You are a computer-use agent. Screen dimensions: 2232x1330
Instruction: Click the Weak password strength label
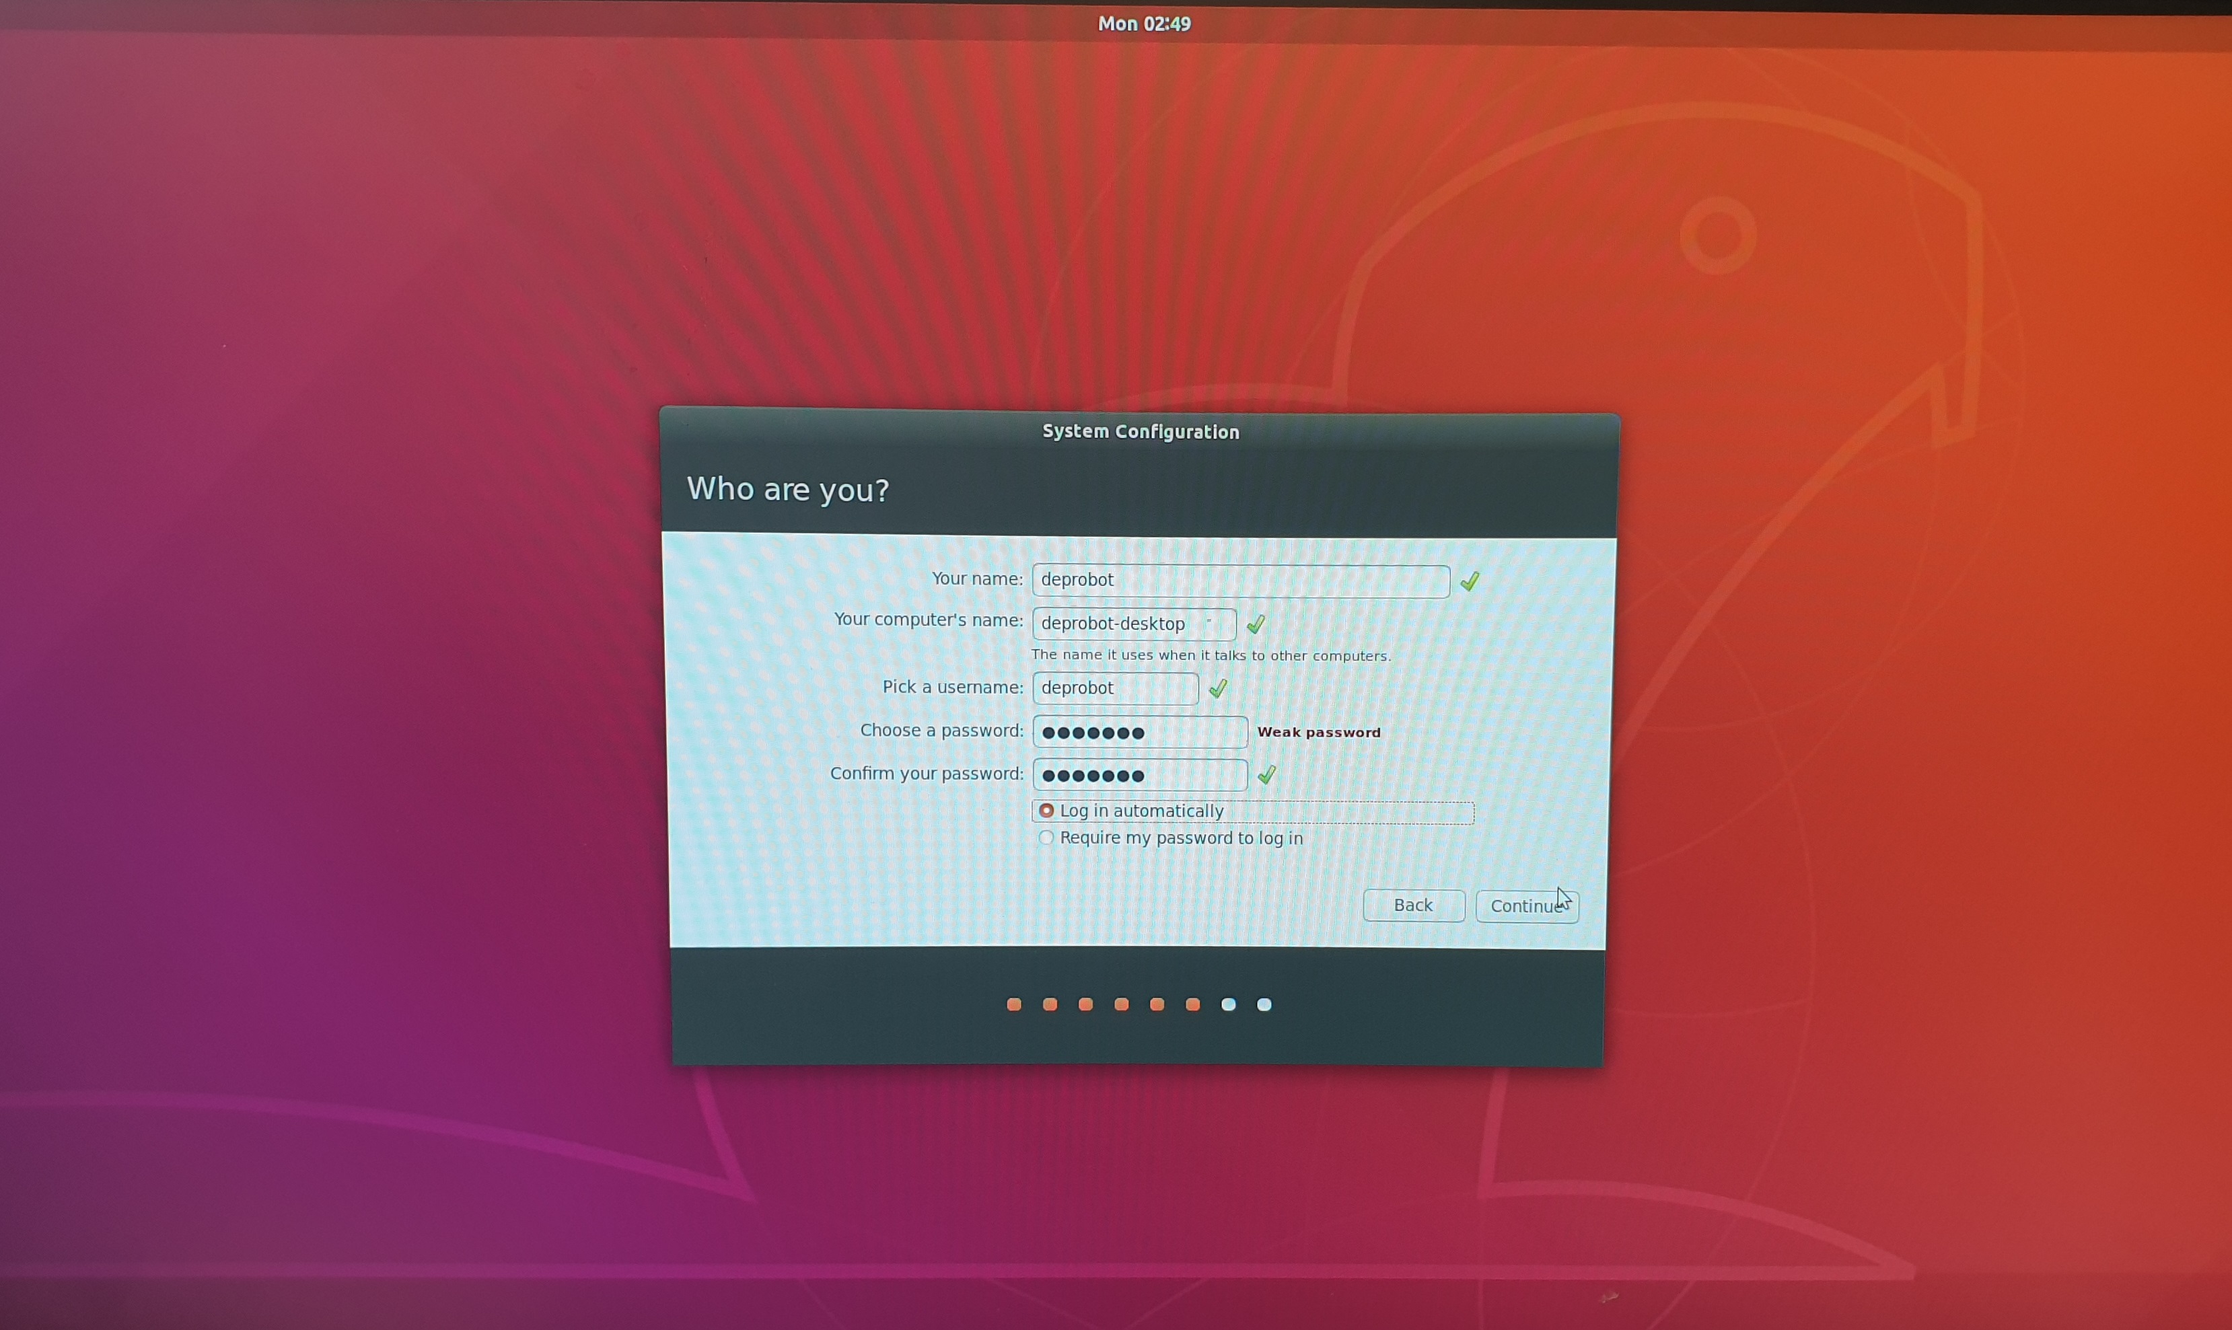click(x=1318, y=732)
